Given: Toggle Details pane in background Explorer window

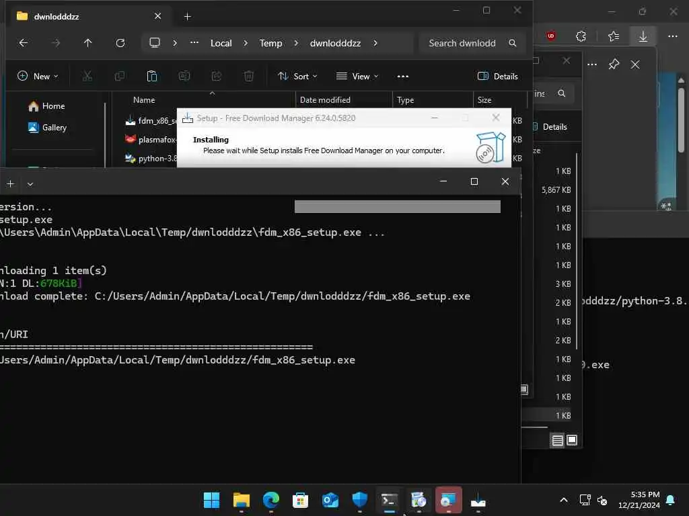Looking at the screenshot, I should point(550,127).
